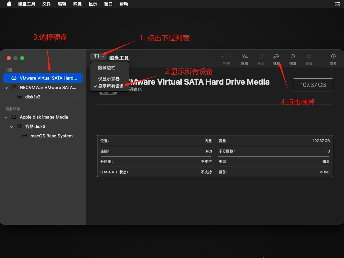This screenshot has width=344, height=258.
Task: Click the Mount (装载) toolbar icon
Action: [x=309, y=56]
